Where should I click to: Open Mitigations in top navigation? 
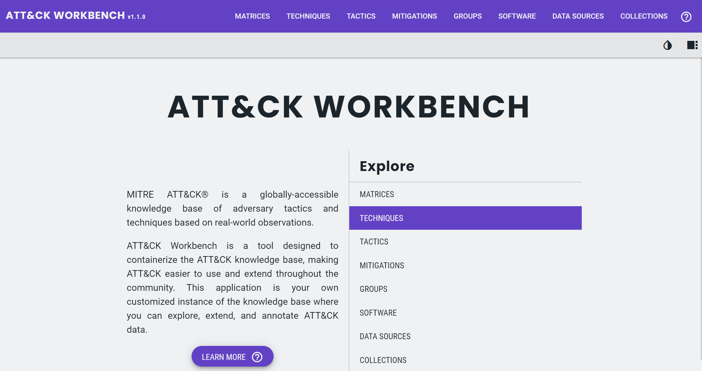coord(414,16)
